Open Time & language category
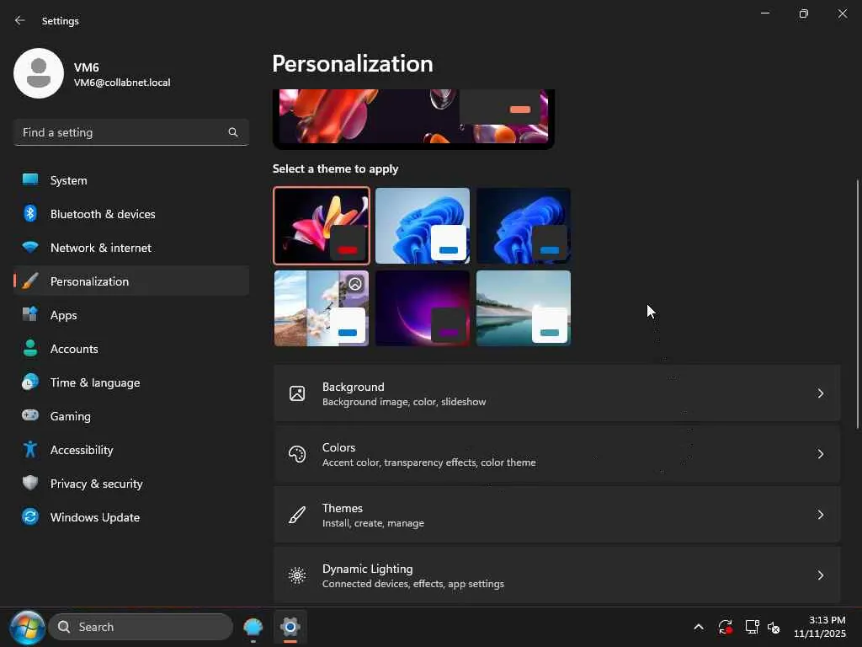The height and width of the screenshot is (647, 862). coord(130,382)
